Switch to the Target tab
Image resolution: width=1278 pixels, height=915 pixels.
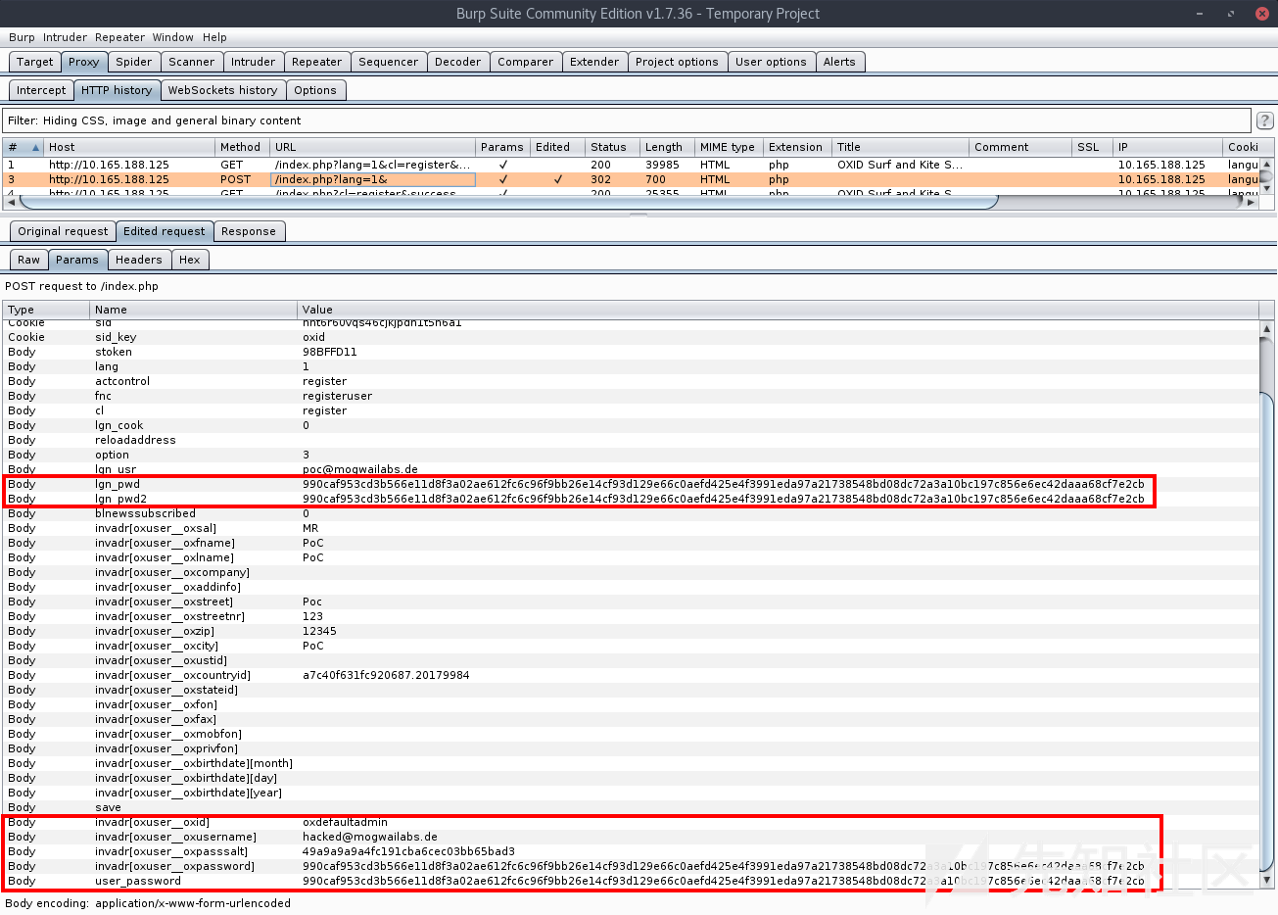point(35,62)
